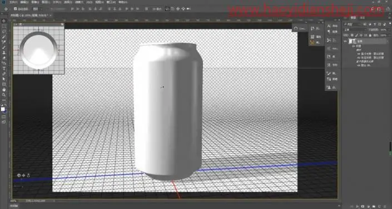392x209 pixels.
Task: Select the Hand tool
Action: tap(4, 90)
